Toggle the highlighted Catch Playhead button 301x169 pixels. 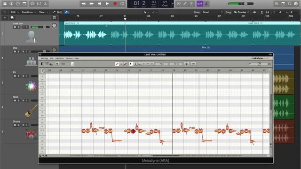(67, 12)
